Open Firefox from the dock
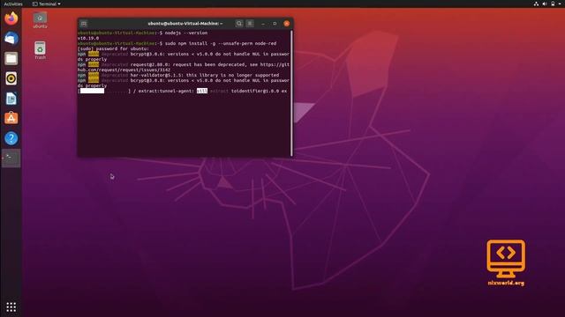565x317 pixels. click(11, 18)
